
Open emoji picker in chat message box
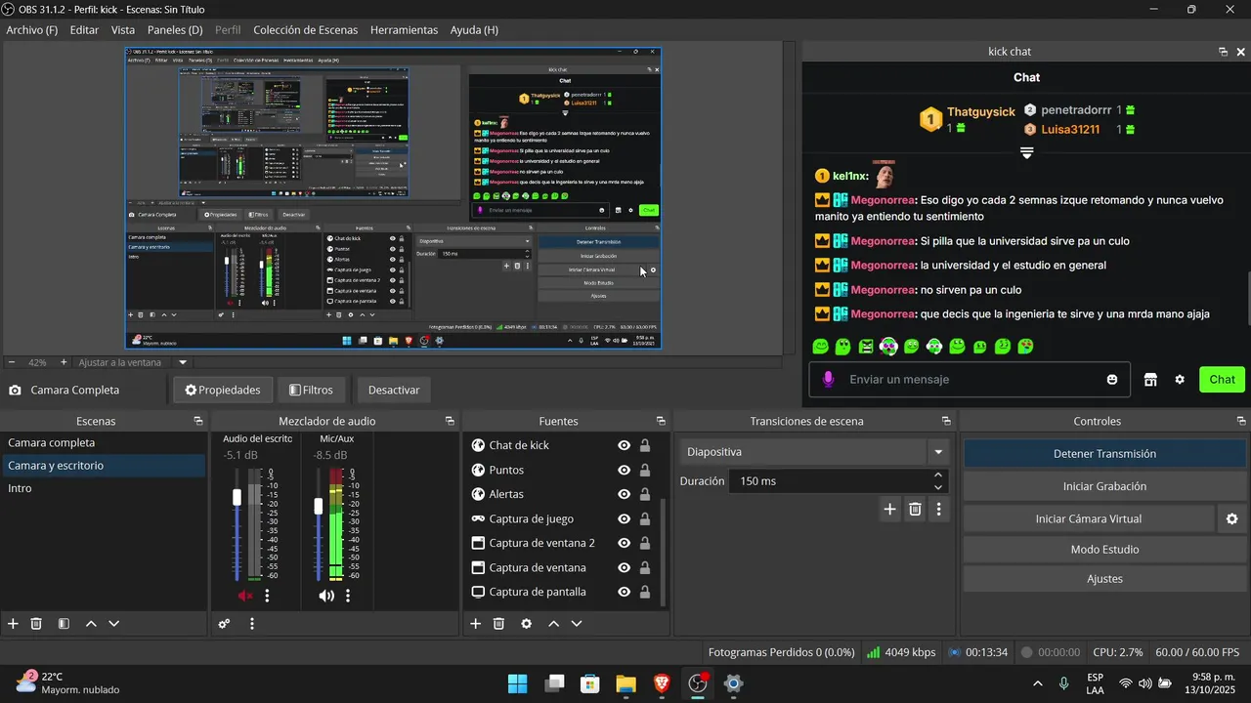[1111, 380]
